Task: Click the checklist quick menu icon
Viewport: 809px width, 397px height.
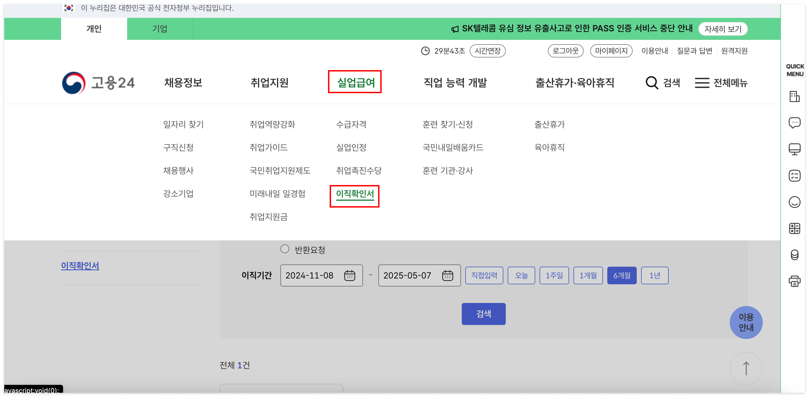Action: 794,176
